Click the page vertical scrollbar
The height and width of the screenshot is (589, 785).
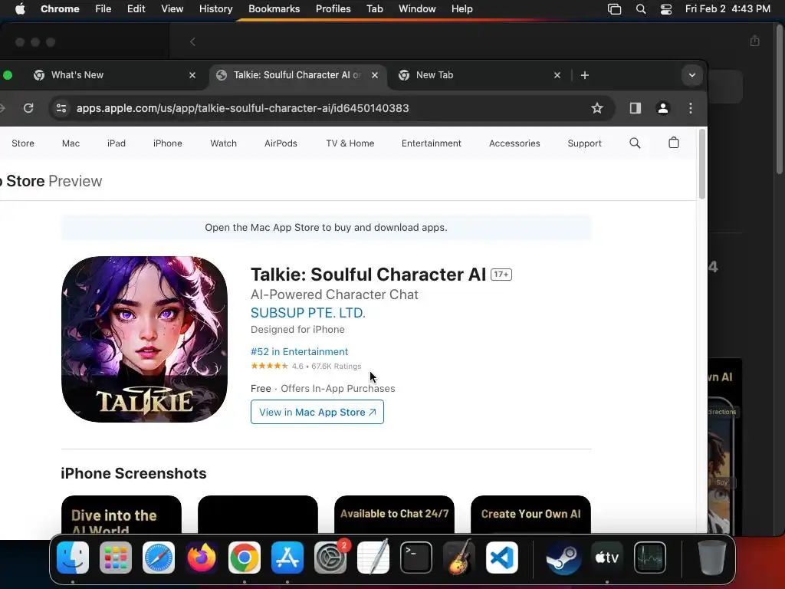[x=702, y=164]
